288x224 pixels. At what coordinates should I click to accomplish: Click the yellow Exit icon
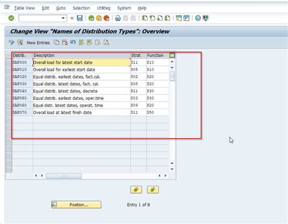99,18
